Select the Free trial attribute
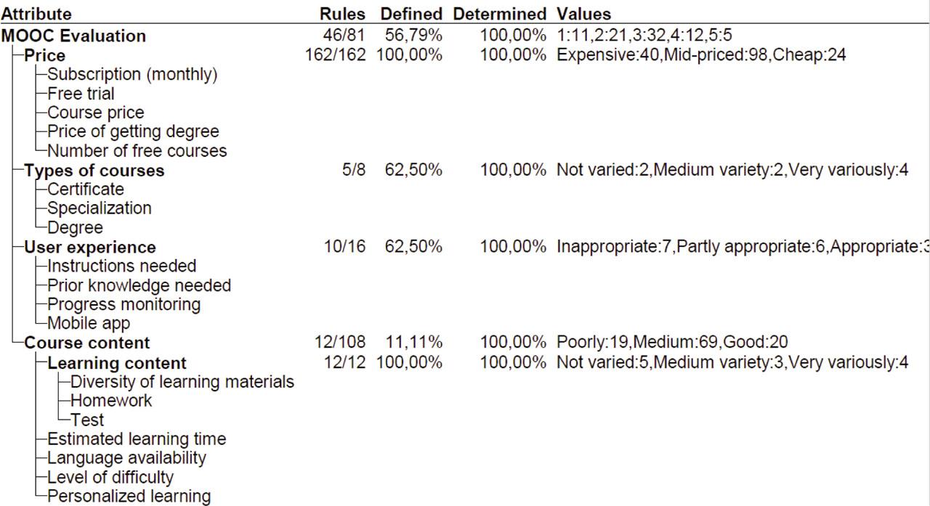 coord(81,94)
